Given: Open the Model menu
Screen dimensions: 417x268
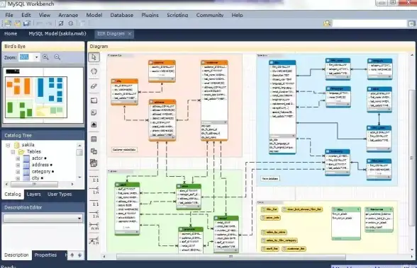Looking at the screenshot, I should [x=94, y=15].
